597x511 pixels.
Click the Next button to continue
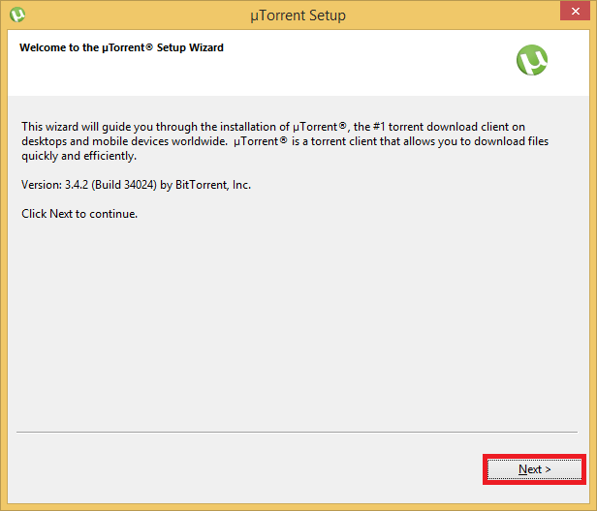point(534,469)
